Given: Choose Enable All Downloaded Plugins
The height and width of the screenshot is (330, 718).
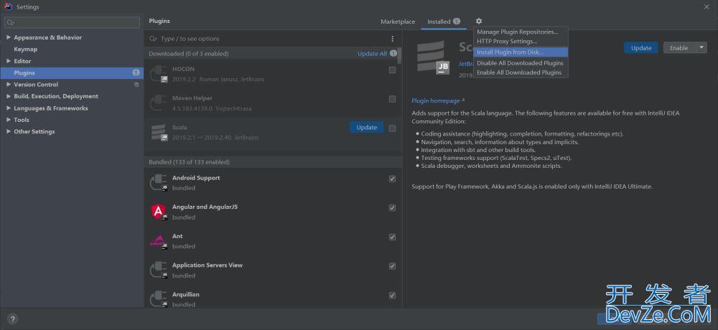Looking at the screenshot, I should 521,72.
